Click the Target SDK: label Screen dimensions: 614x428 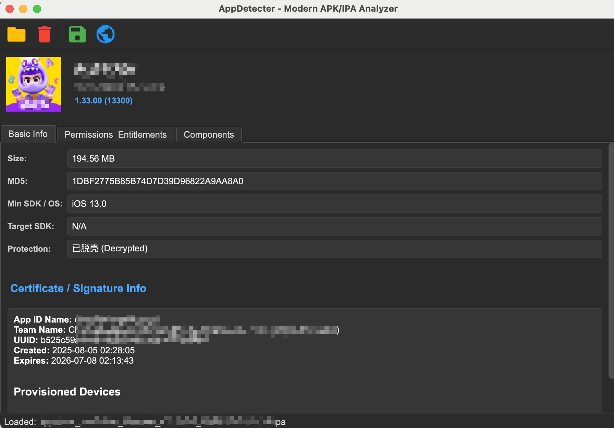(x=31, y=226)
